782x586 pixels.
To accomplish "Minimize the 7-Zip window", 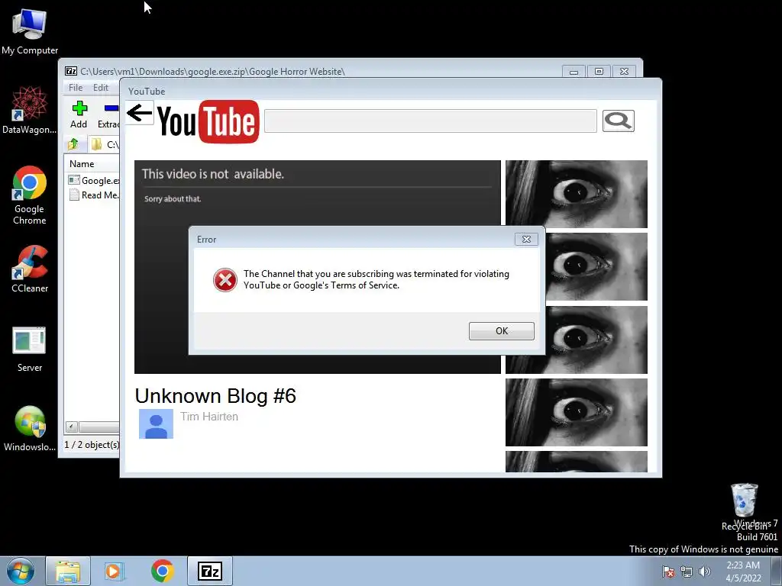I will tap(574, 72).
